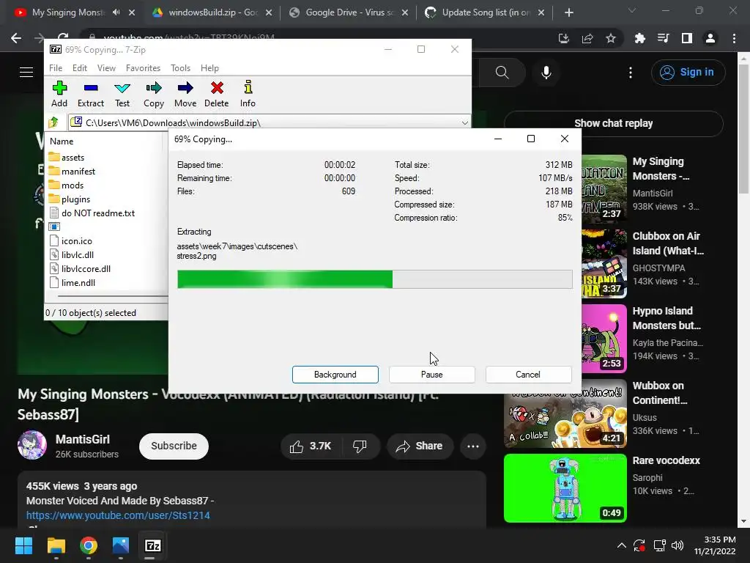Share the video
Image resolution: width=750 pixels, height=563 pixels.
[x=420, y=446]
